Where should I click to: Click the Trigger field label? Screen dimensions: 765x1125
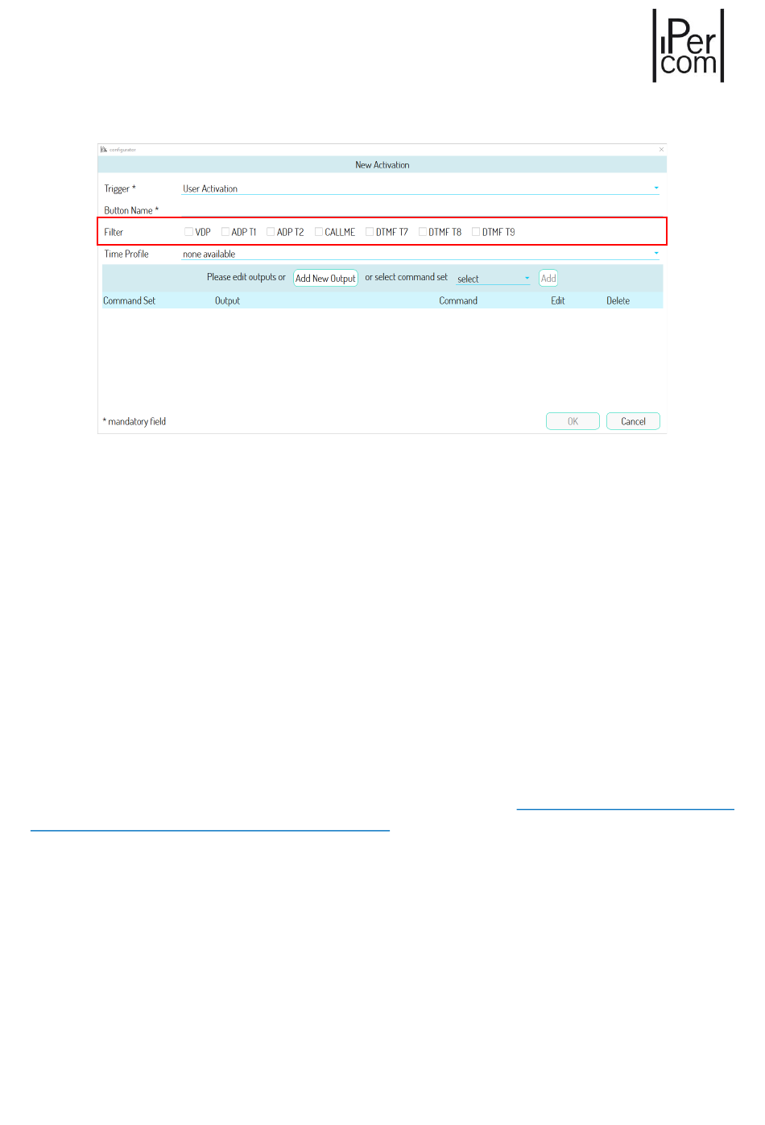coord(119,188)
